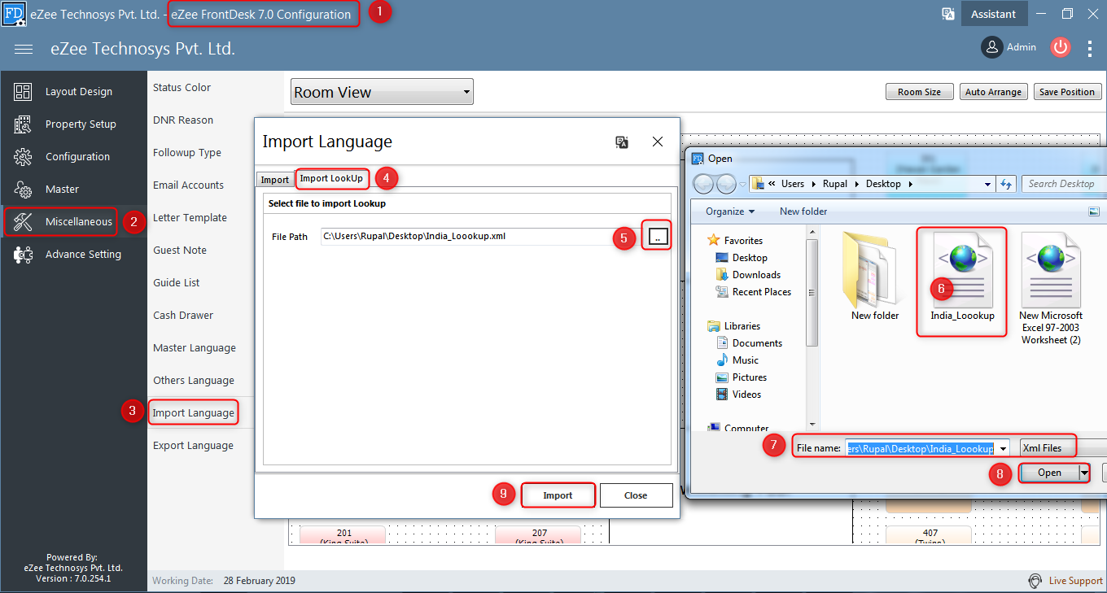This screenshot has height=593, width=1107.
Task: Expand the address bar path dropdown
Action: (x=987, y=184)
